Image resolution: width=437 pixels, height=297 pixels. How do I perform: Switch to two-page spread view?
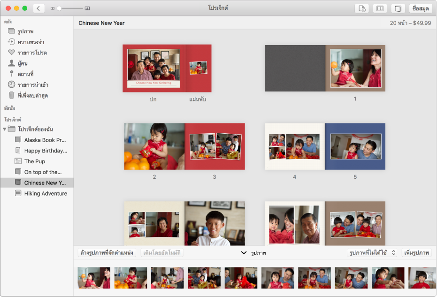(x=379, y=8)
